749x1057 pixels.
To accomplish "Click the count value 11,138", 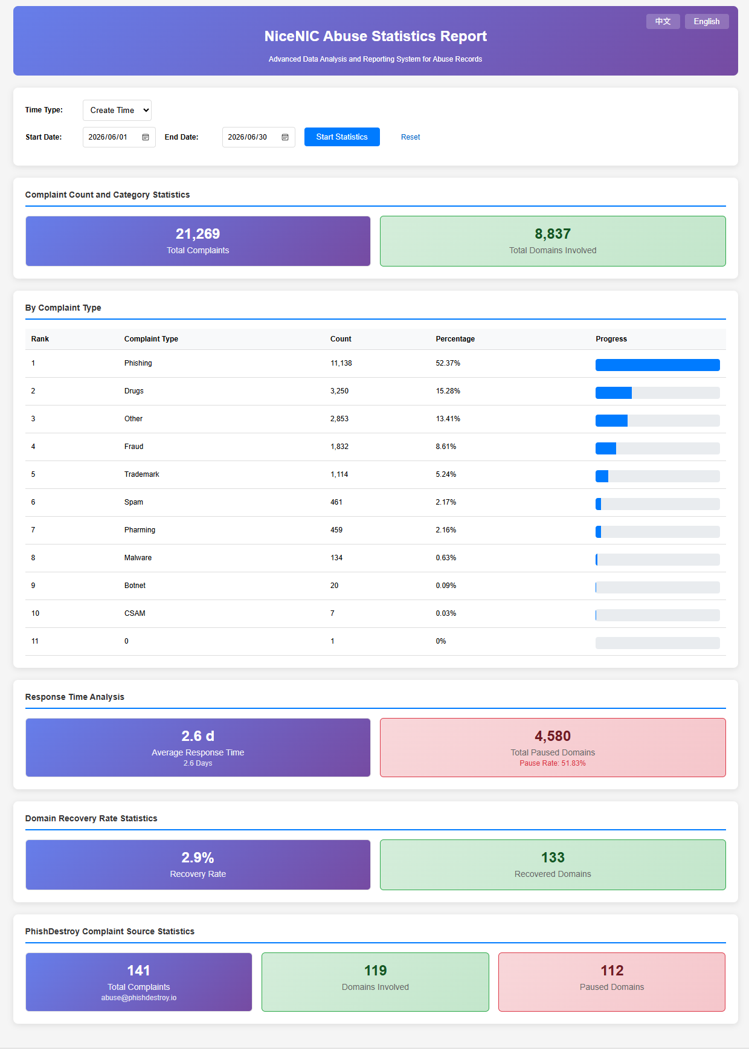I will 341,363.
